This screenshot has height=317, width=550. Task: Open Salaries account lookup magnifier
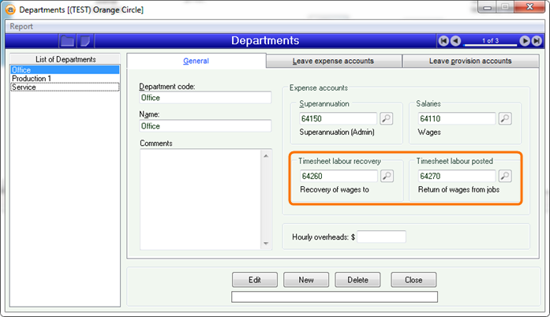click(x=505, y=119)
